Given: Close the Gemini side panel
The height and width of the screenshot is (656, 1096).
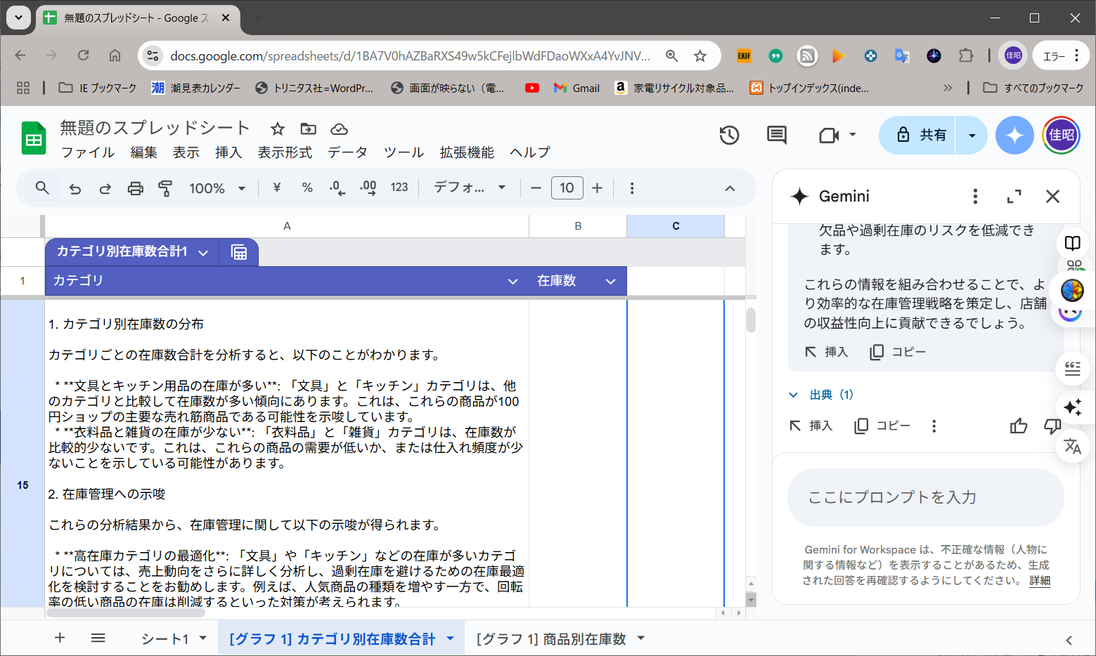Looking at the screenshot, I should (x=1052, y=196).
